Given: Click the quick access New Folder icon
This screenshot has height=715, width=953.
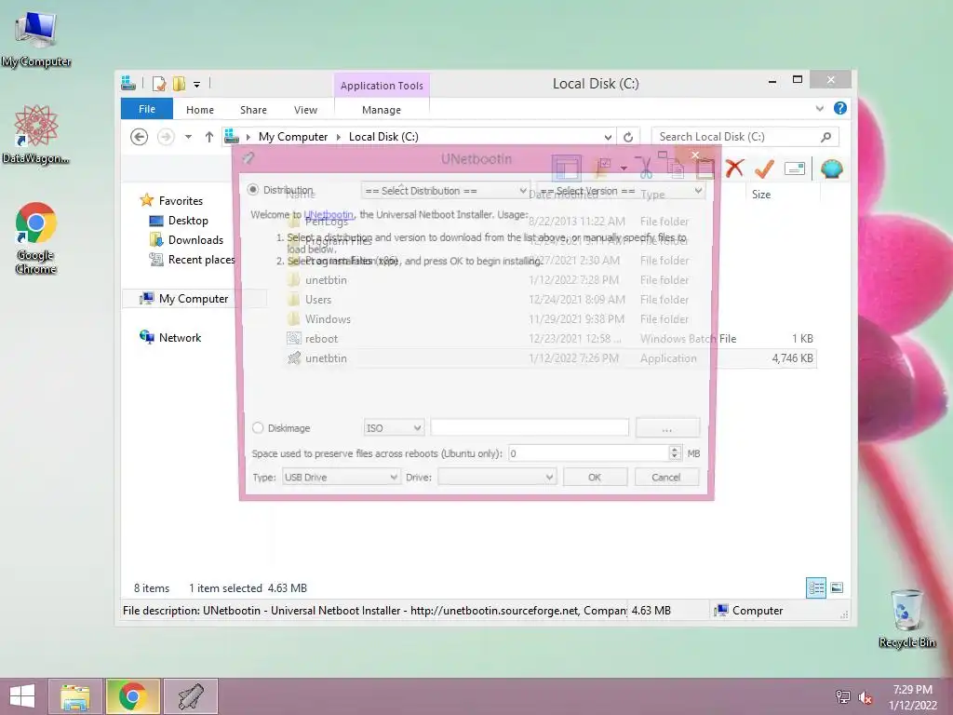Looking at the screenshot, I should 179,83.
